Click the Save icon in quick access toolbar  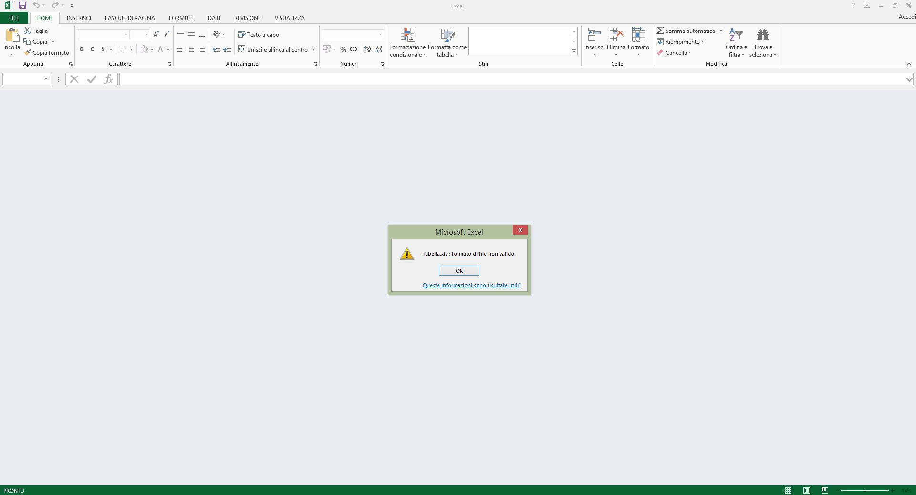pos(22,5)
